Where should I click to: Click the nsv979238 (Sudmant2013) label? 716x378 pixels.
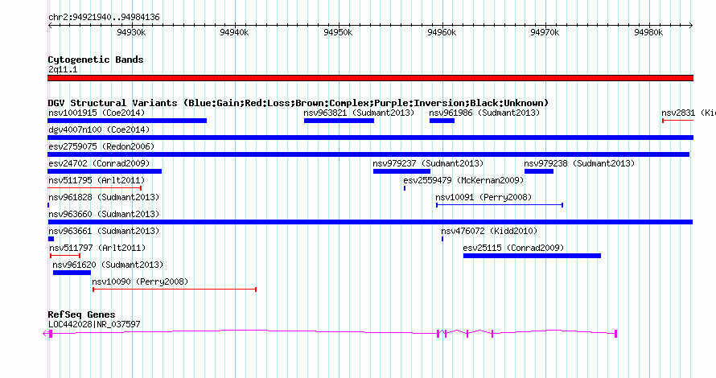point(579,163)
